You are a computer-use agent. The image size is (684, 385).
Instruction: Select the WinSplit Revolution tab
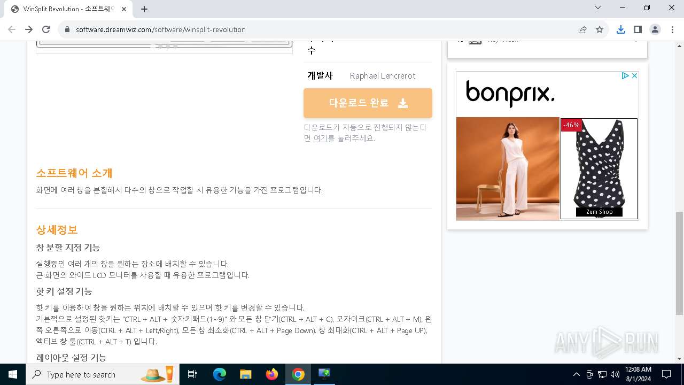(68, 9)
